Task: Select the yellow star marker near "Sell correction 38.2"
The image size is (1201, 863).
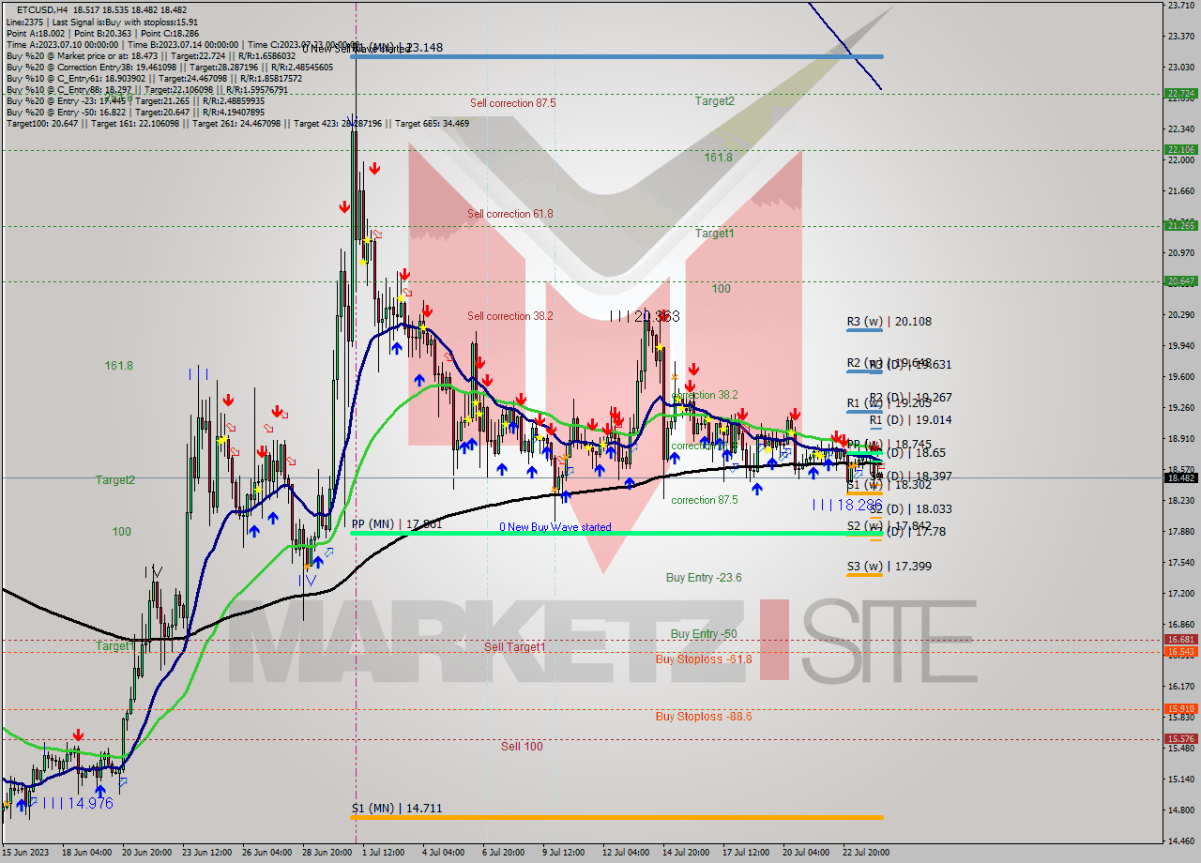Action: click(x=422, y=327)
